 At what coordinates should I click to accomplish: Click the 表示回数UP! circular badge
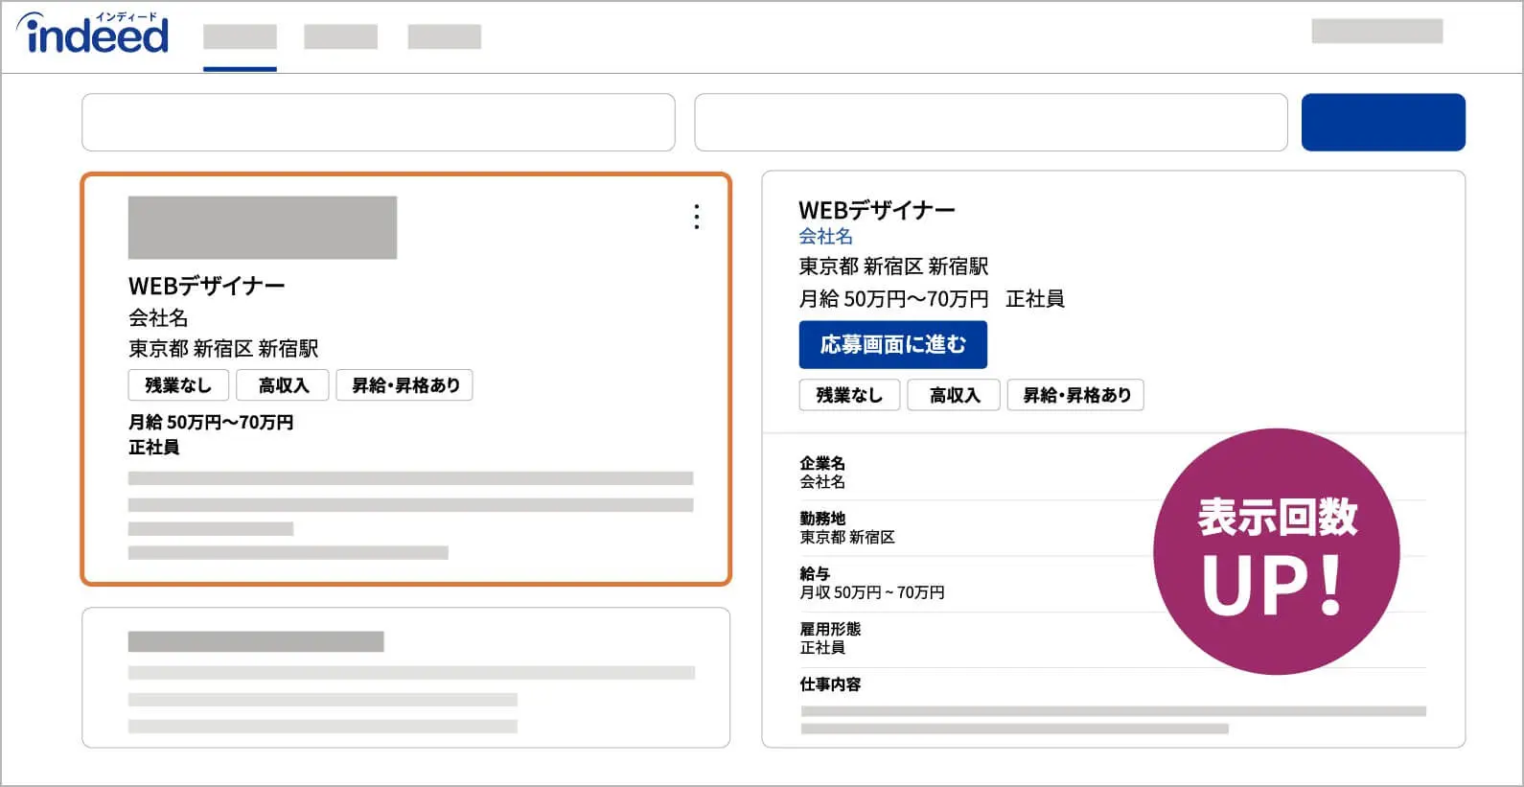click(1276, 551)
